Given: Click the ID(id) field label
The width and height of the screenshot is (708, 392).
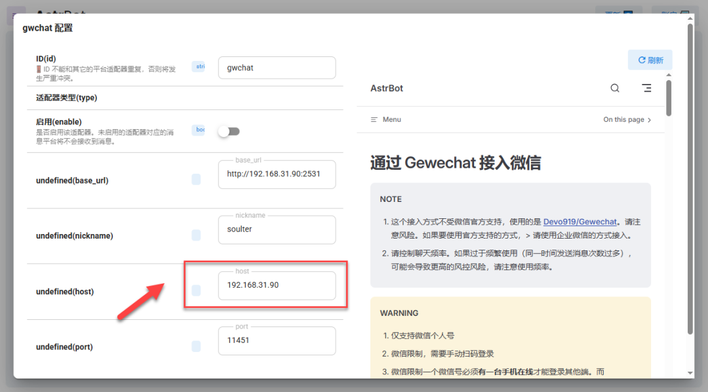Looking at the screenshot, I should [x=46, y=59].
